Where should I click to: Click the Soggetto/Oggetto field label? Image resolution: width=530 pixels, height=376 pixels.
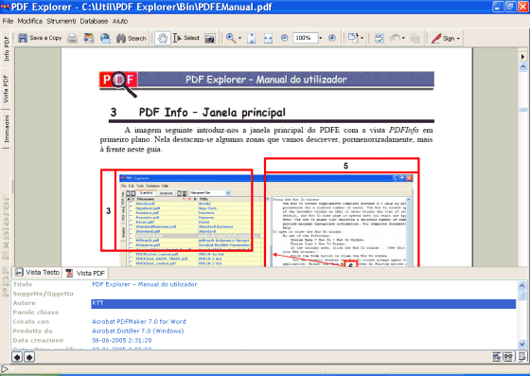(x=43, y=294)
